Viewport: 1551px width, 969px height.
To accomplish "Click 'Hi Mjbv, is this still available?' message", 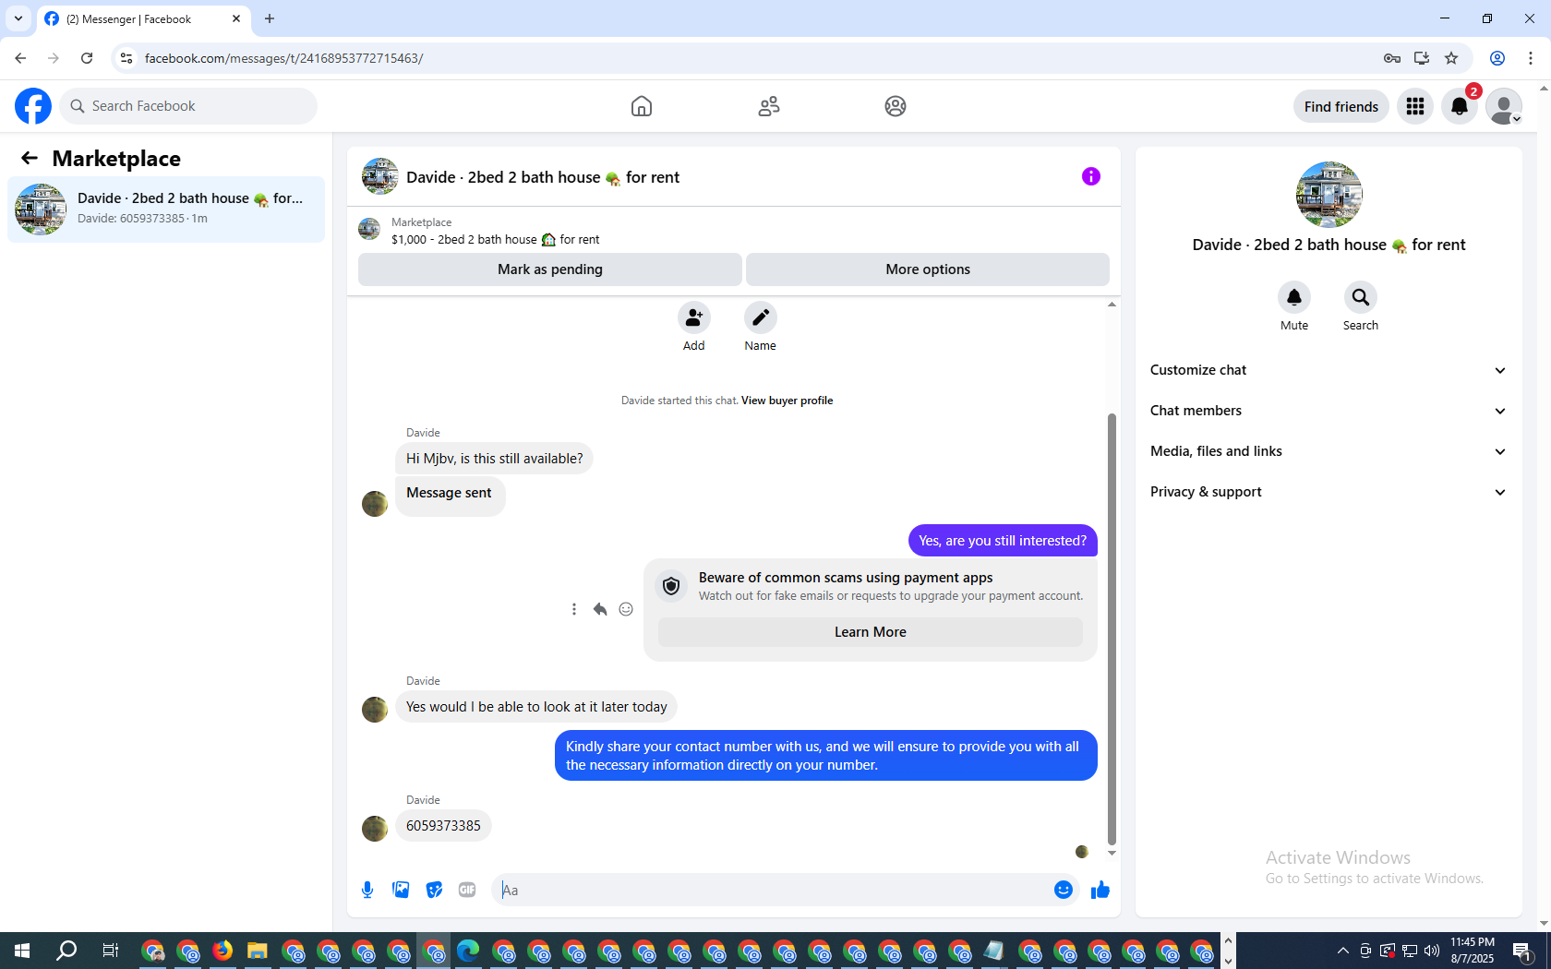I will [x=494, y=459].
